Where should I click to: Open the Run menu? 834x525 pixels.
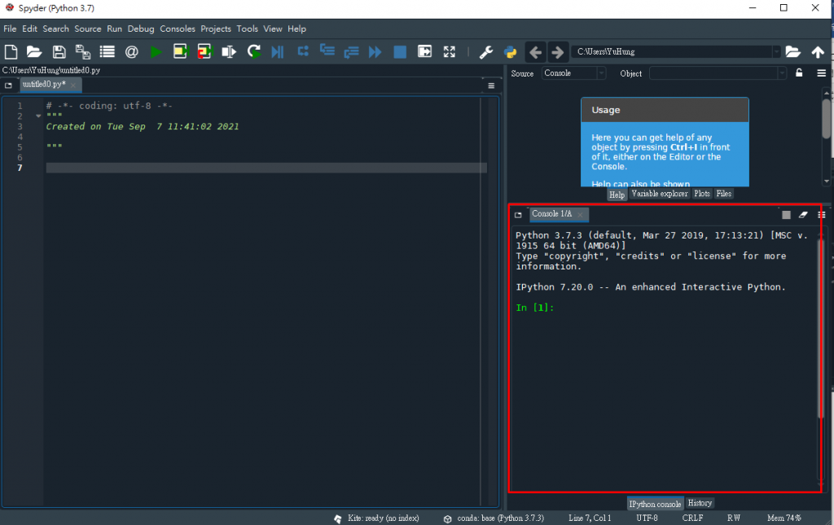point(114,28)
